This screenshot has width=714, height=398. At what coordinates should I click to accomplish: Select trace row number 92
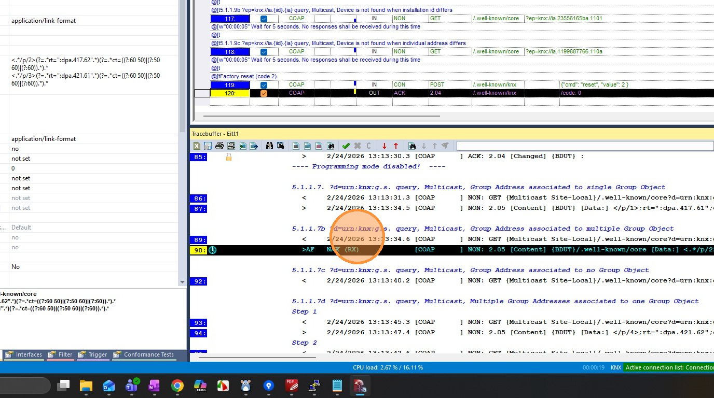coord(199,281)
